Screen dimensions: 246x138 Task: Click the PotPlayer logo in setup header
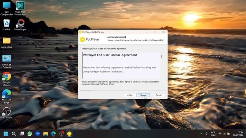90,39
